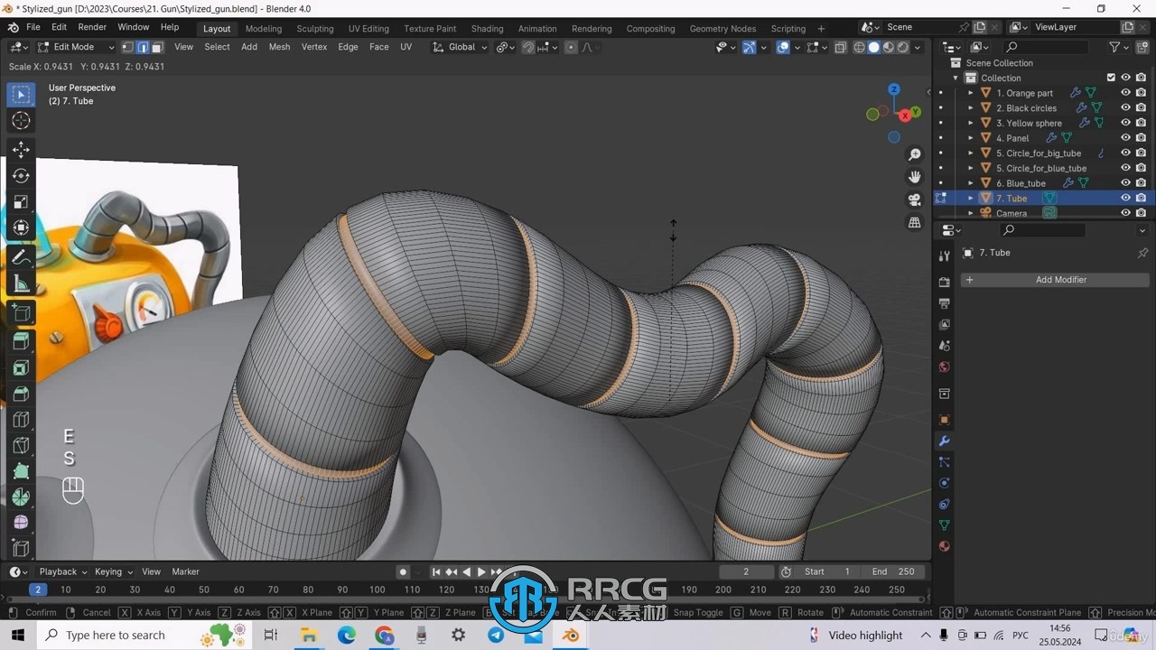Image resolution: width=1156 pixels, height=650 pixels.
Task: Expand the 2. Black circles item
Action: tap(971, 108)
